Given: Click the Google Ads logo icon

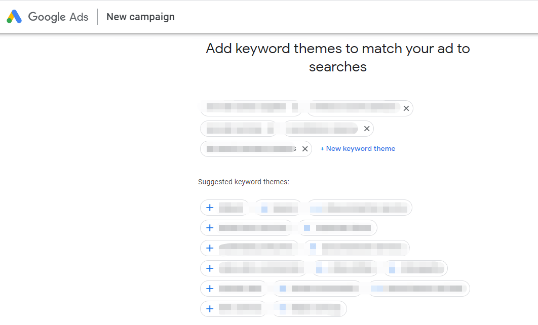Looking at the screenshot, I should pyautogui.click(x=14, y=17).
